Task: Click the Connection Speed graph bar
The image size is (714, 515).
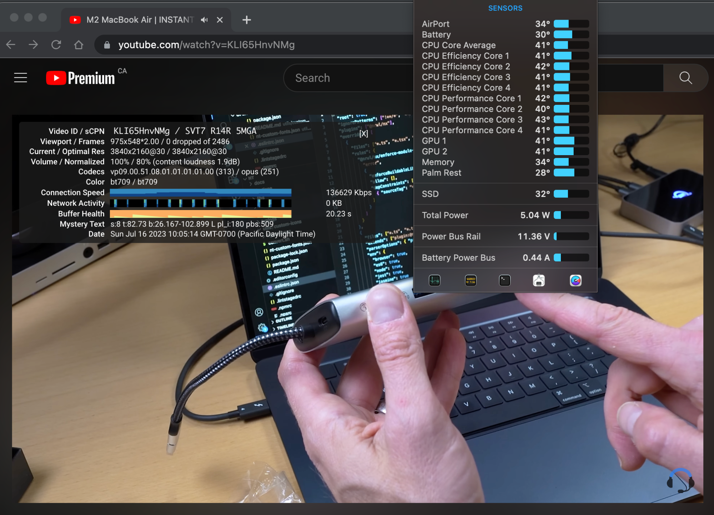Action: coord(201,193)
